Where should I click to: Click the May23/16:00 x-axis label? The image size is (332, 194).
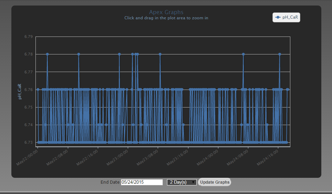pos(177,157)
